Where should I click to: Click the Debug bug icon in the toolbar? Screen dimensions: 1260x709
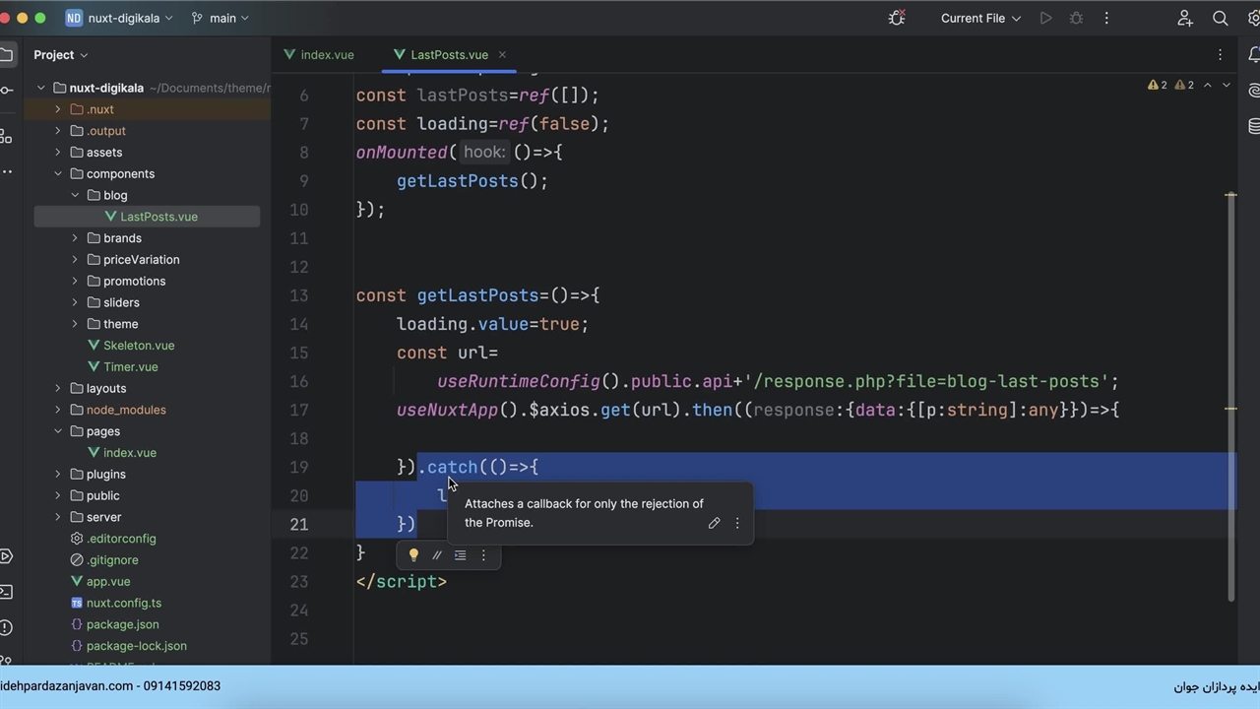point(1076,18)
